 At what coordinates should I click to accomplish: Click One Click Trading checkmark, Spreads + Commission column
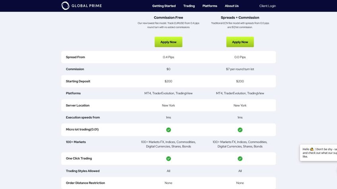click(240, 158)
